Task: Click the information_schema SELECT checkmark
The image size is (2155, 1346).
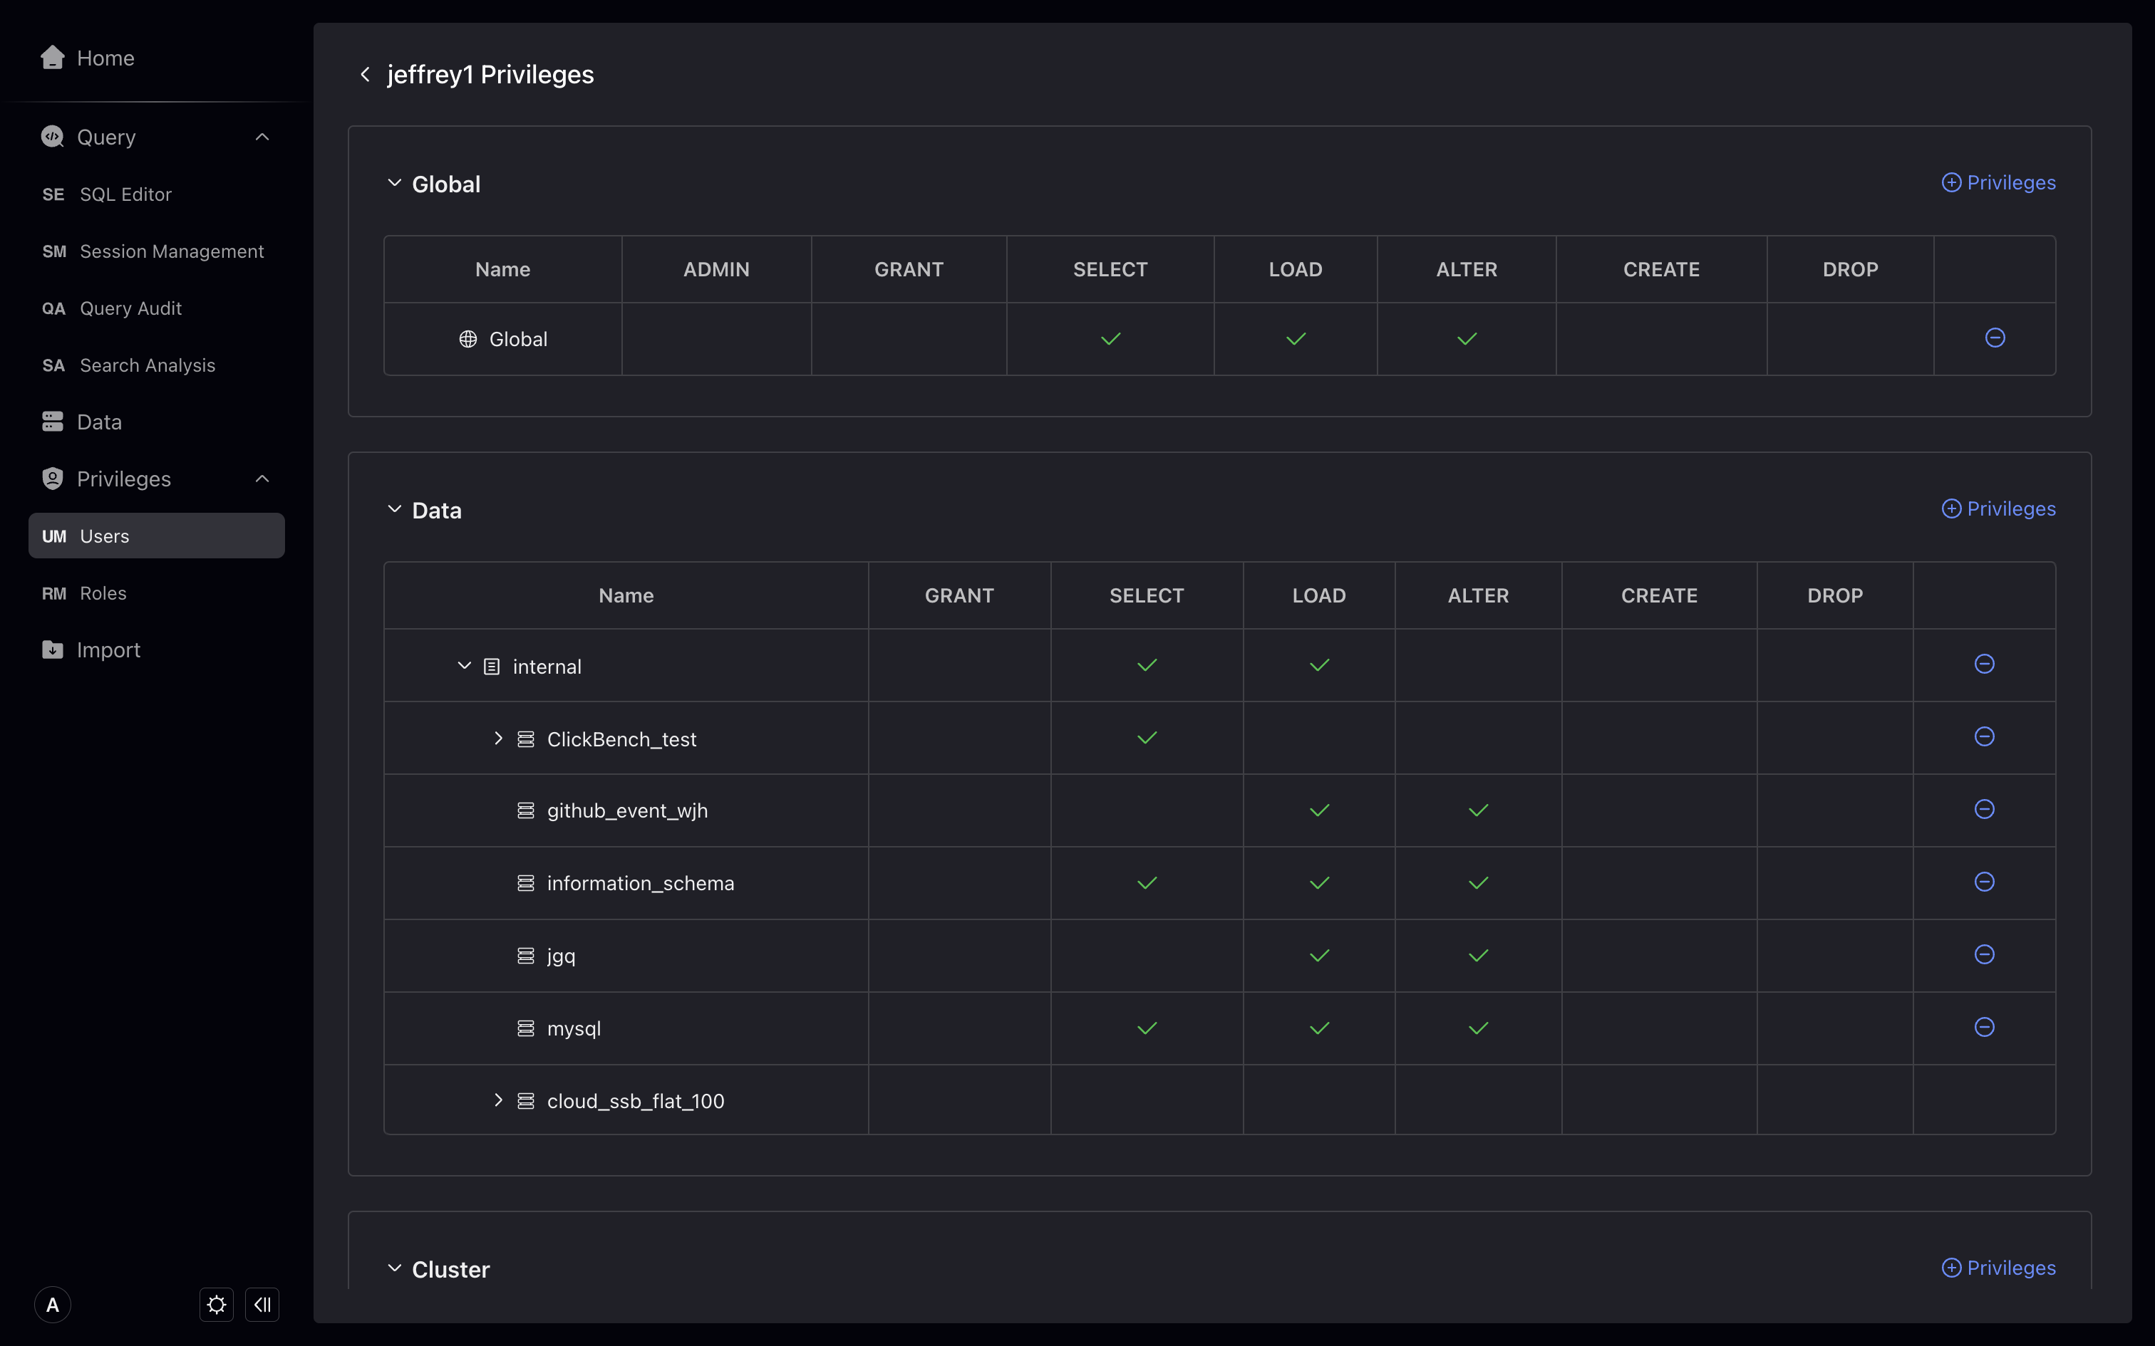Action: [x=1147, y=883]
